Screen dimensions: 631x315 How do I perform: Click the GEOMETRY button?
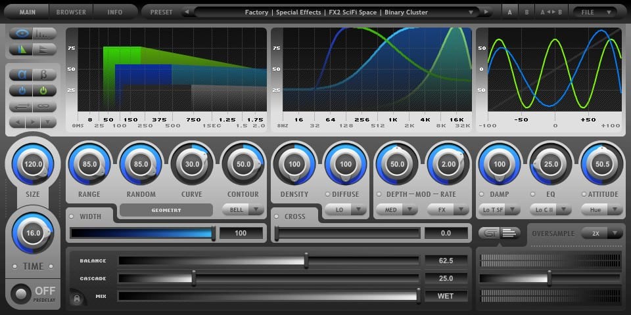tap(166, 210)
